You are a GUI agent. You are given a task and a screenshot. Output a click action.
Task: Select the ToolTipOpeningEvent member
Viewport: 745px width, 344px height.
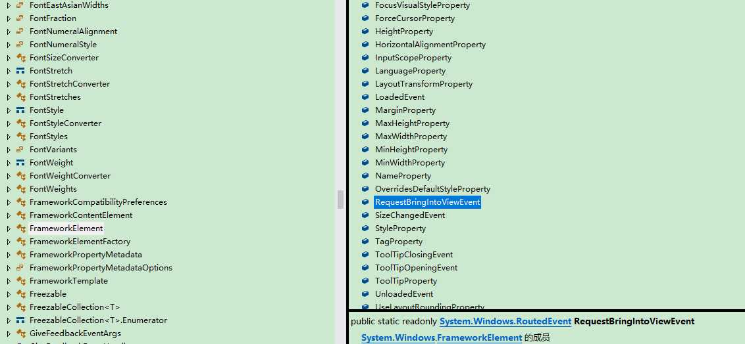coord(416,268)
